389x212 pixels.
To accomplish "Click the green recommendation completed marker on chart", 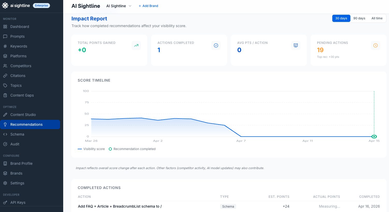I will point(374,137).
